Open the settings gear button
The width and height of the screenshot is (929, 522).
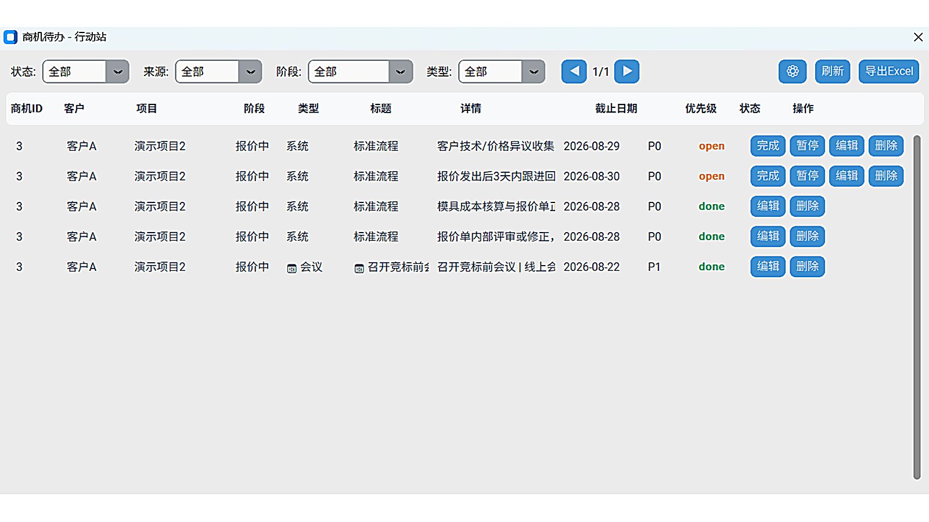pyautogui.click(x=793, y=71)
